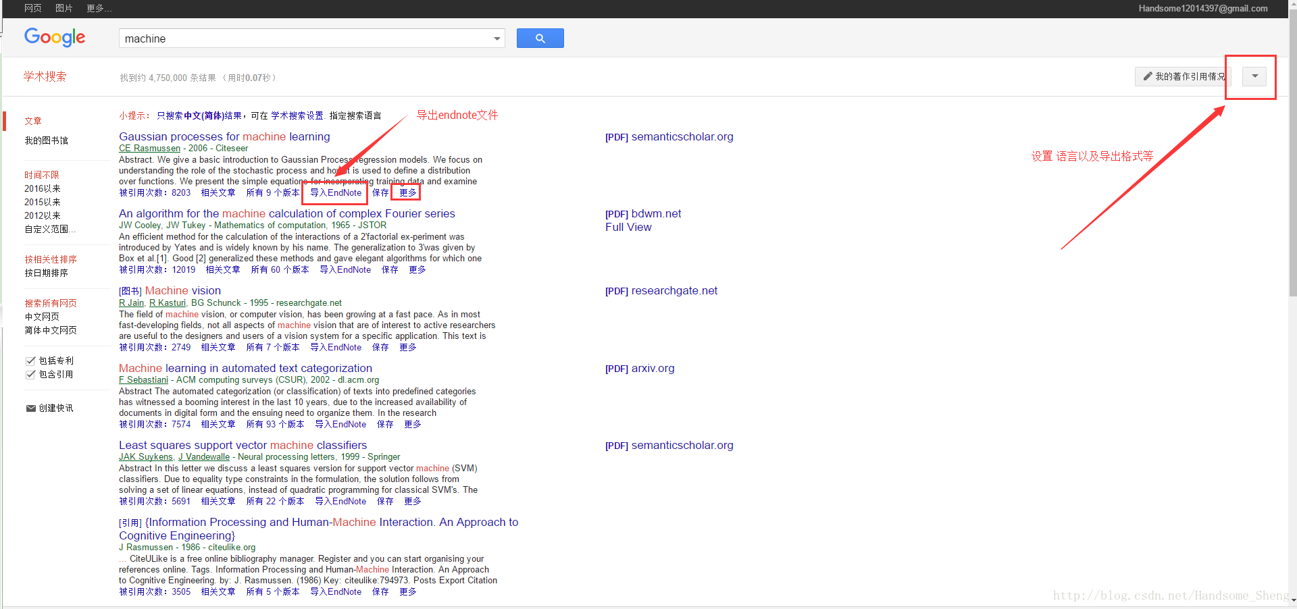Viewport: 1297px width, 609px height.
Task: Click the pencil icon in 我的著作引用情况
Action: [1147, 76]
